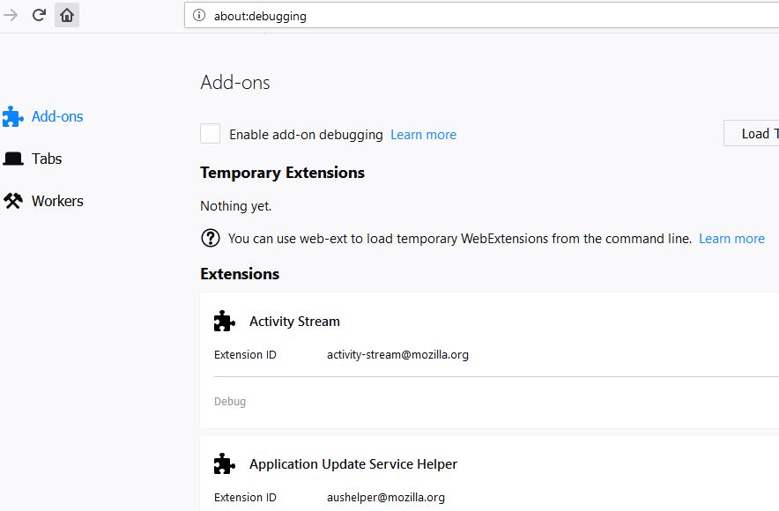Switch to the Tabs section
This screenshot has width=779, height=511.
[x=33, y=159]
